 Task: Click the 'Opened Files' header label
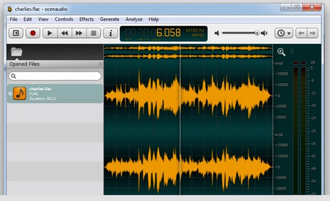24,64
